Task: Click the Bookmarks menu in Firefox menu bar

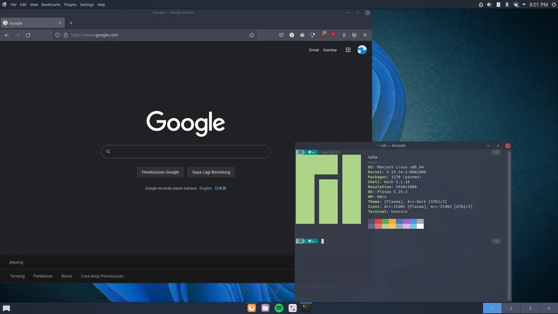Action: tap(51, 4)
